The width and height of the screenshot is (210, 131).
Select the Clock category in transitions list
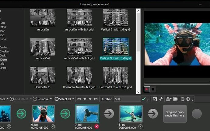3,55
